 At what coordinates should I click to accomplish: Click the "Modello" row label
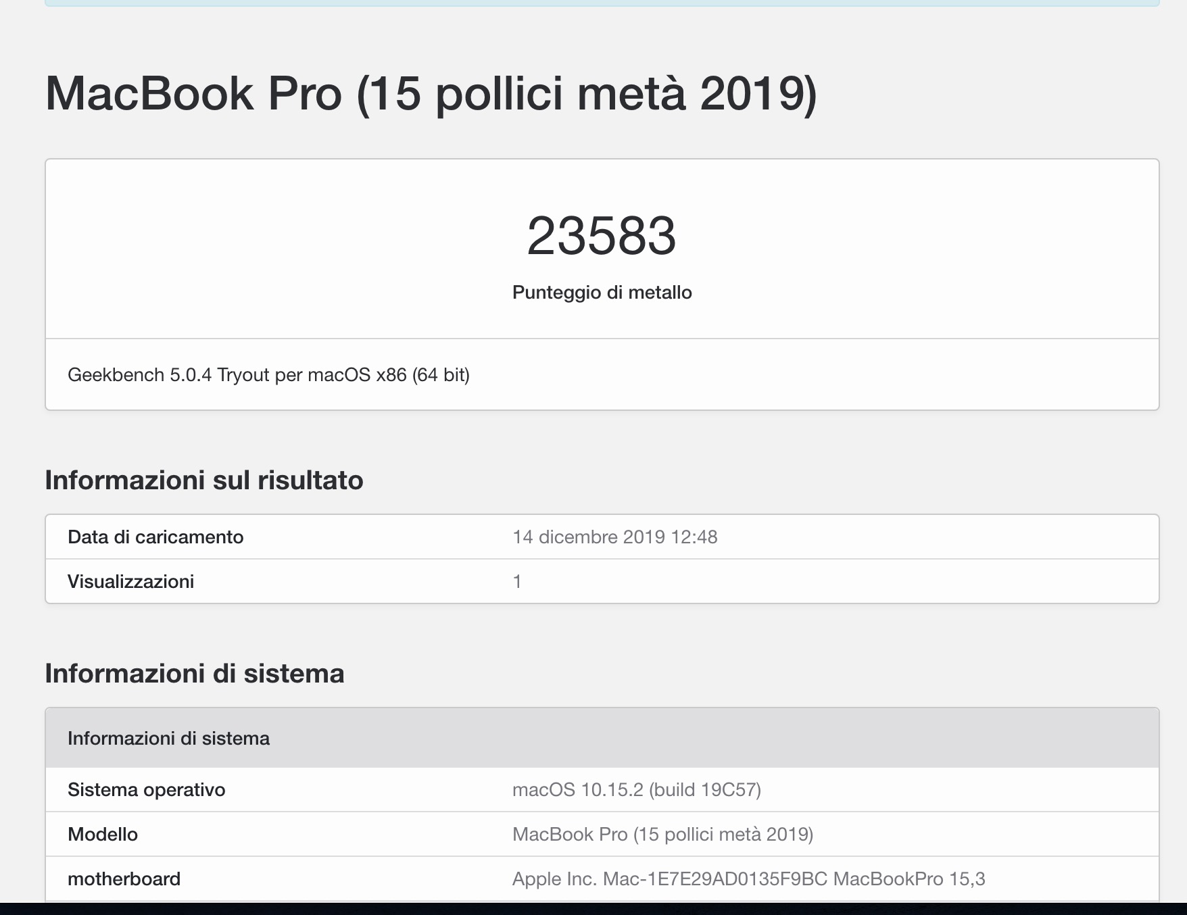click(x=103, y=835)
